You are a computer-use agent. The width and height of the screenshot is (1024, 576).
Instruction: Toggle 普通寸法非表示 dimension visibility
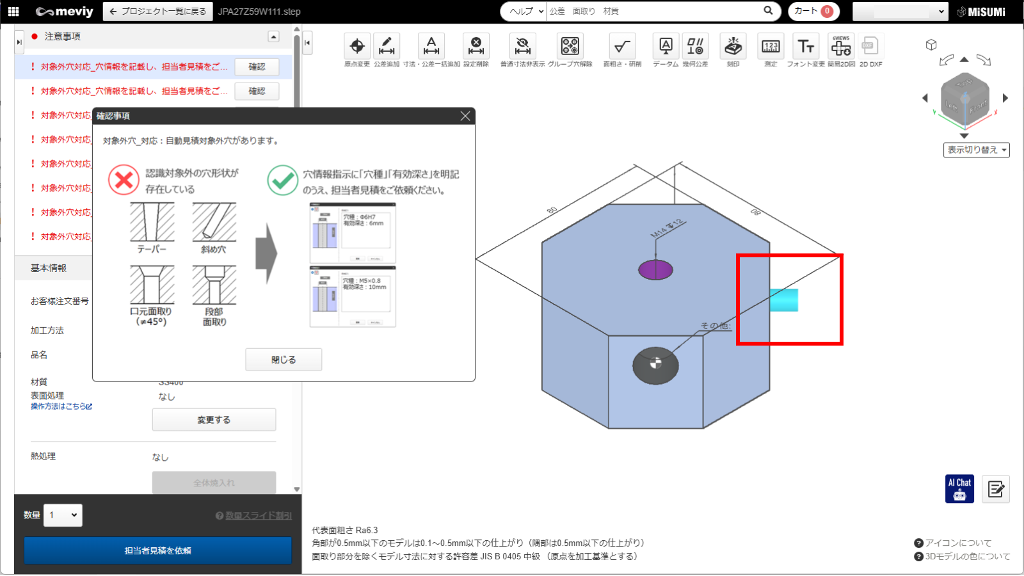[522, 47]
